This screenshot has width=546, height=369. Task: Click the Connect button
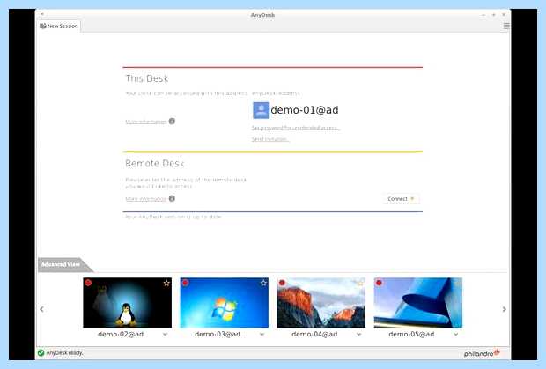[x=401, y=199]
